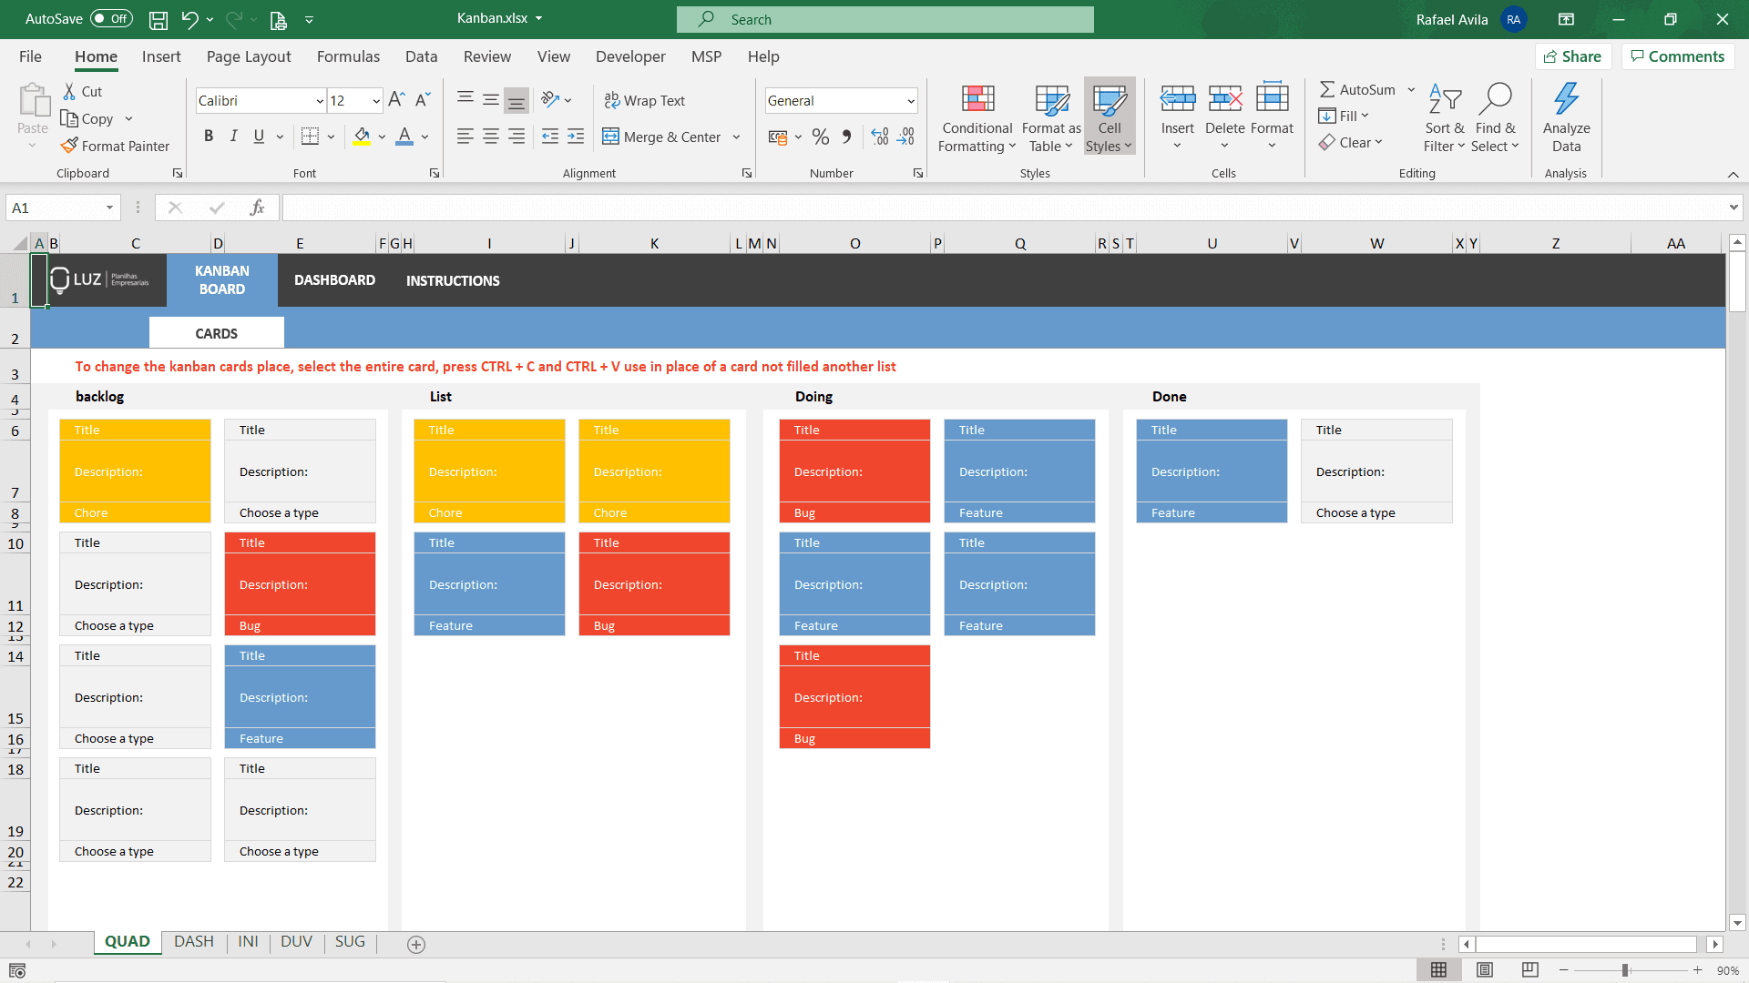Apply the Format Painter
The image size is (1749, 983).
[x=115, y=146]
